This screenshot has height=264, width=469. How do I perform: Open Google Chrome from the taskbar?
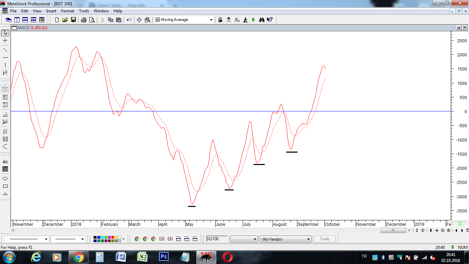click(78, 257)
